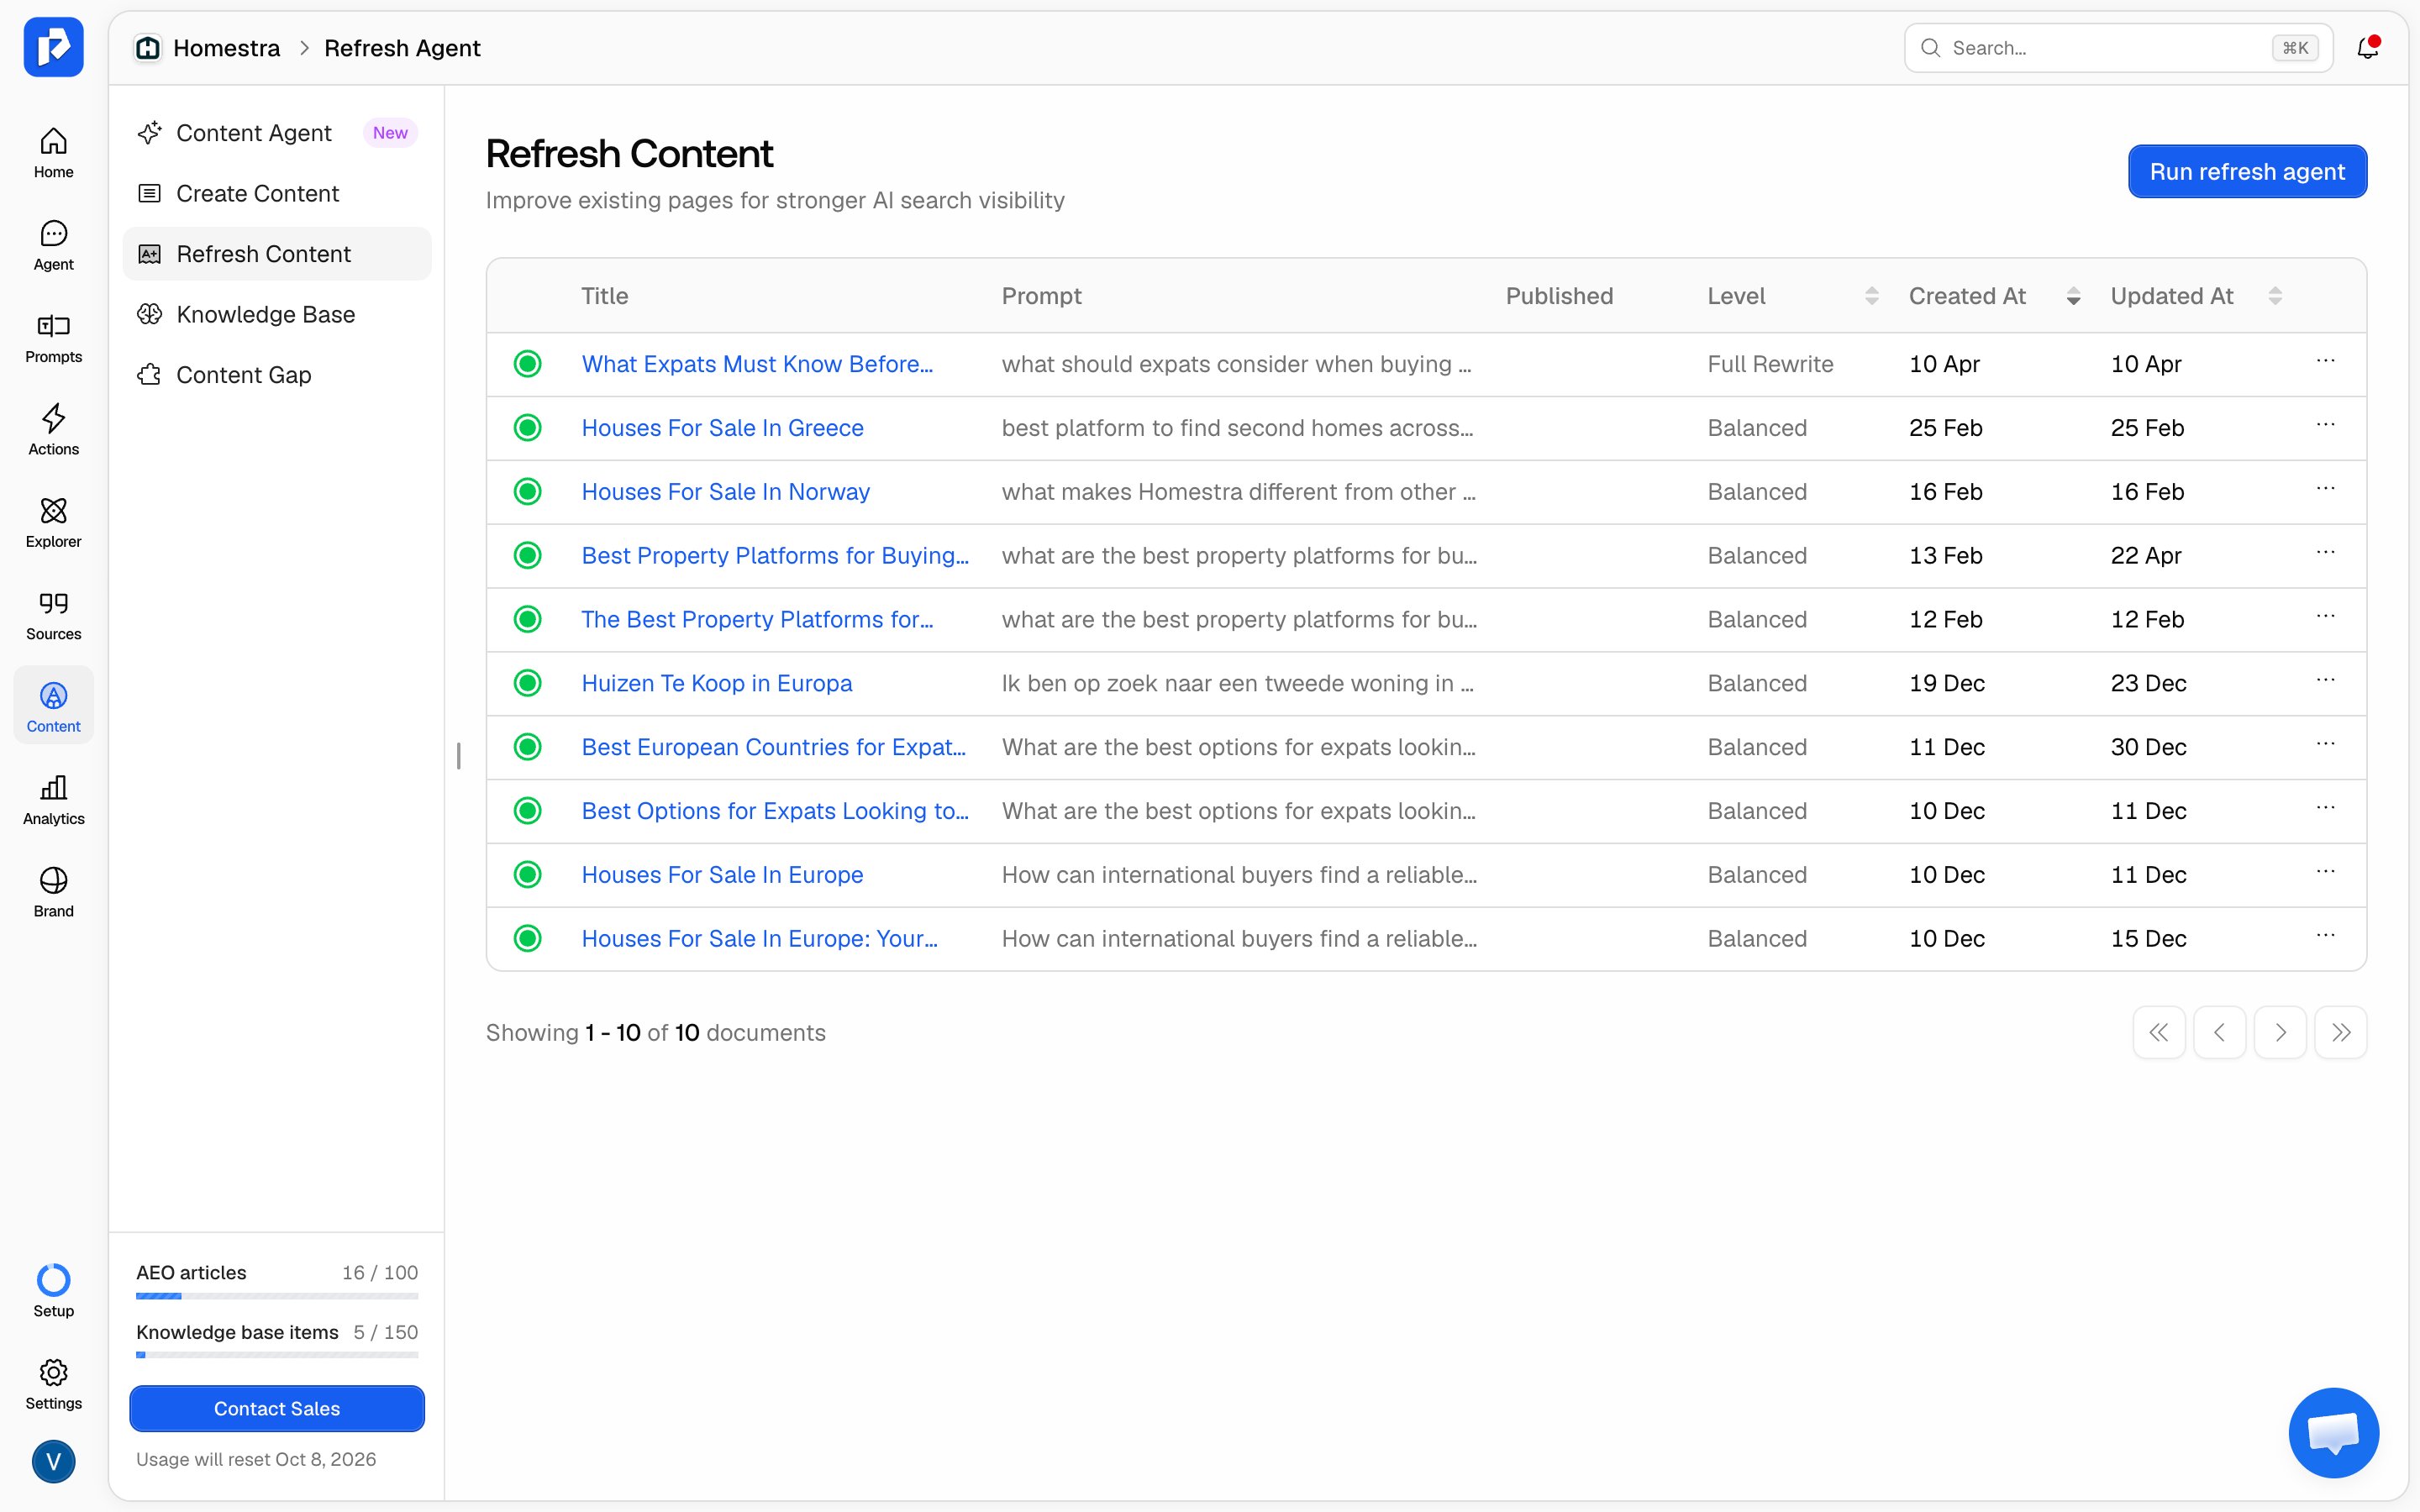The height and width of the screenshot is (1512, 2420).
Task: Click Run refresh agent button
Action: 2247,171
